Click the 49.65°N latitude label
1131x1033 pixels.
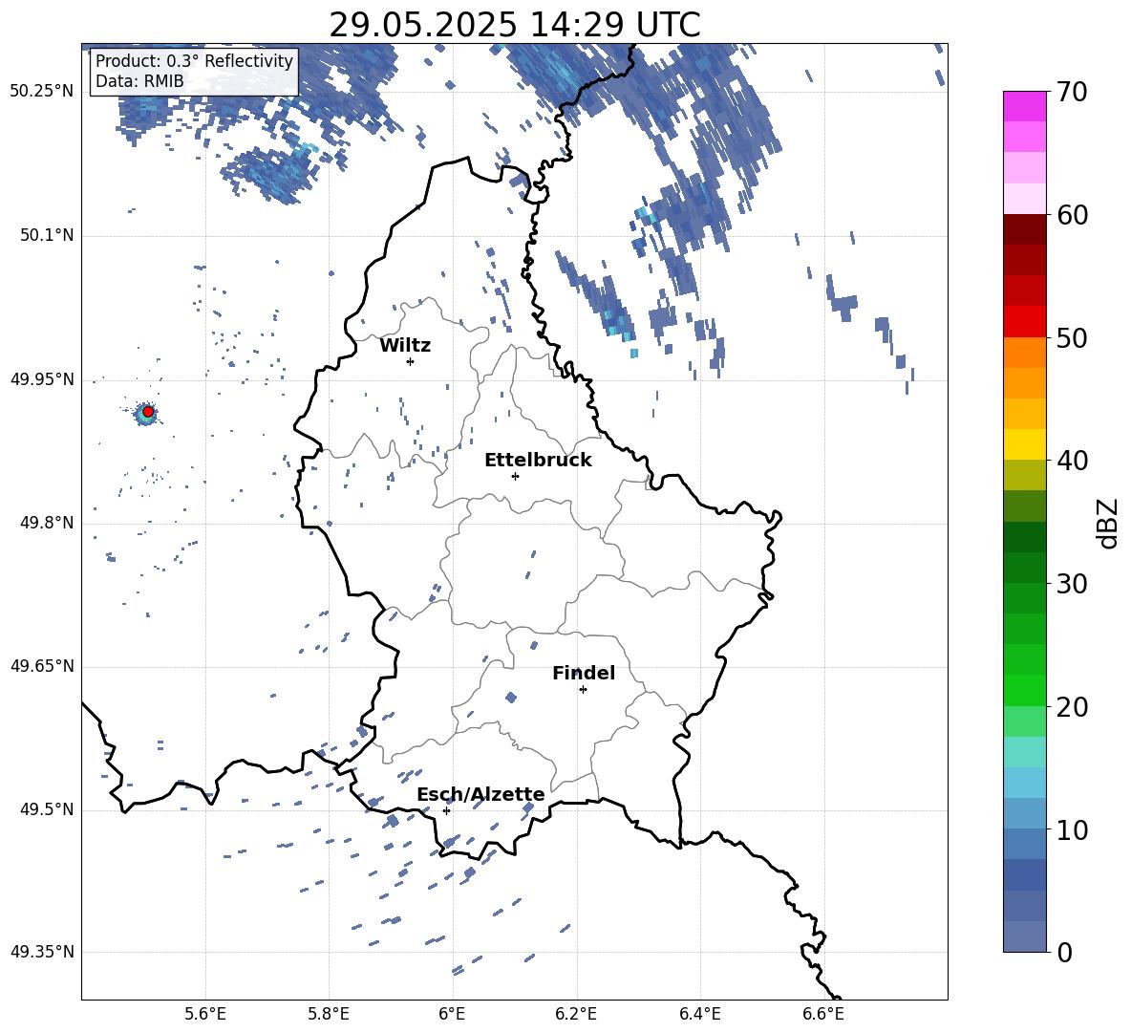point(42,666)
